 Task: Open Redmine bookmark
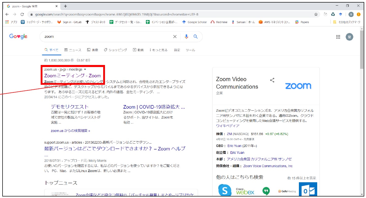[x=219, y=22]
